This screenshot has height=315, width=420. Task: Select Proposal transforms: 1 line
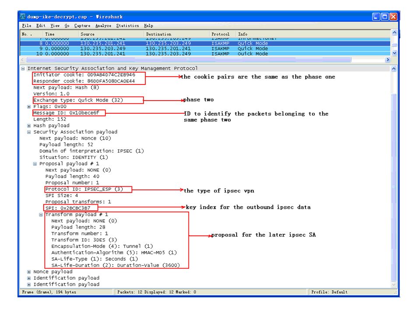[x=78, y=202]
